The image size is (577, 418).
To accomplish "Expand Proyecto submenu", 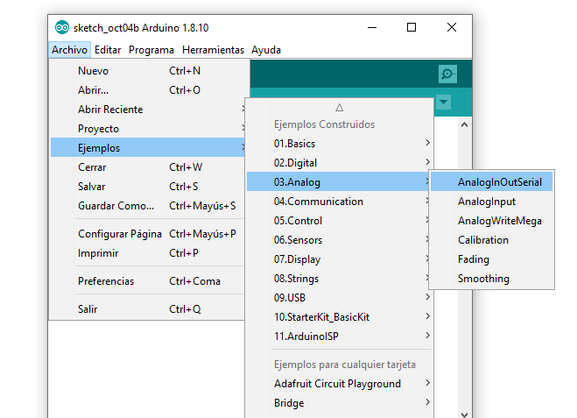I will click(x=148, y=129).
